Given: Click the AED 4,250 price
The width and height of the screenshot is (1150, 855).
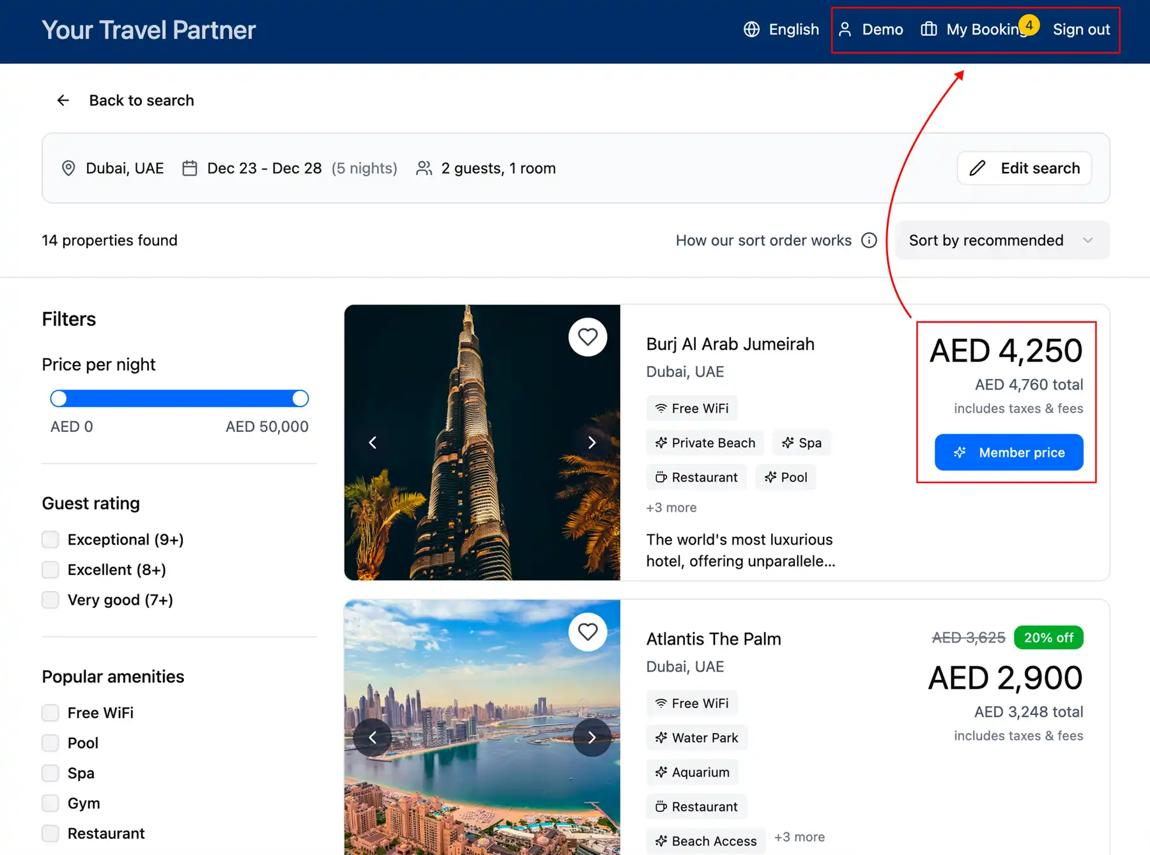Looking at the screenshot, I should [1006, 350].
